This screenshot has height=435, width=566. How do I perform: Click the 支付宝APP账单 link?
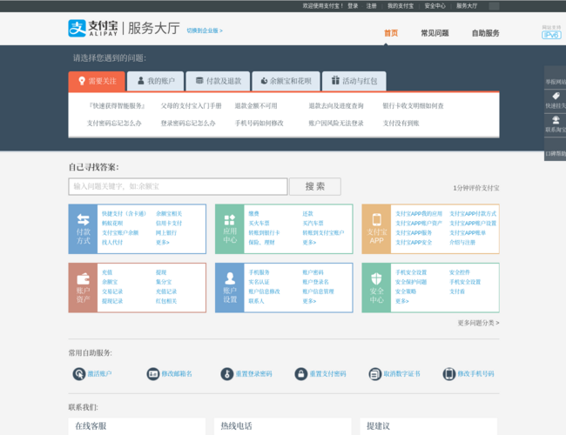tap(468, 233)
